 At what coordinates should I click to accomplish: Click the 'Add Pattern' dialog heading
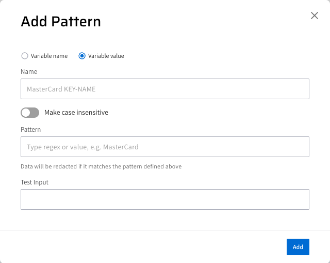tap(61, 21)
